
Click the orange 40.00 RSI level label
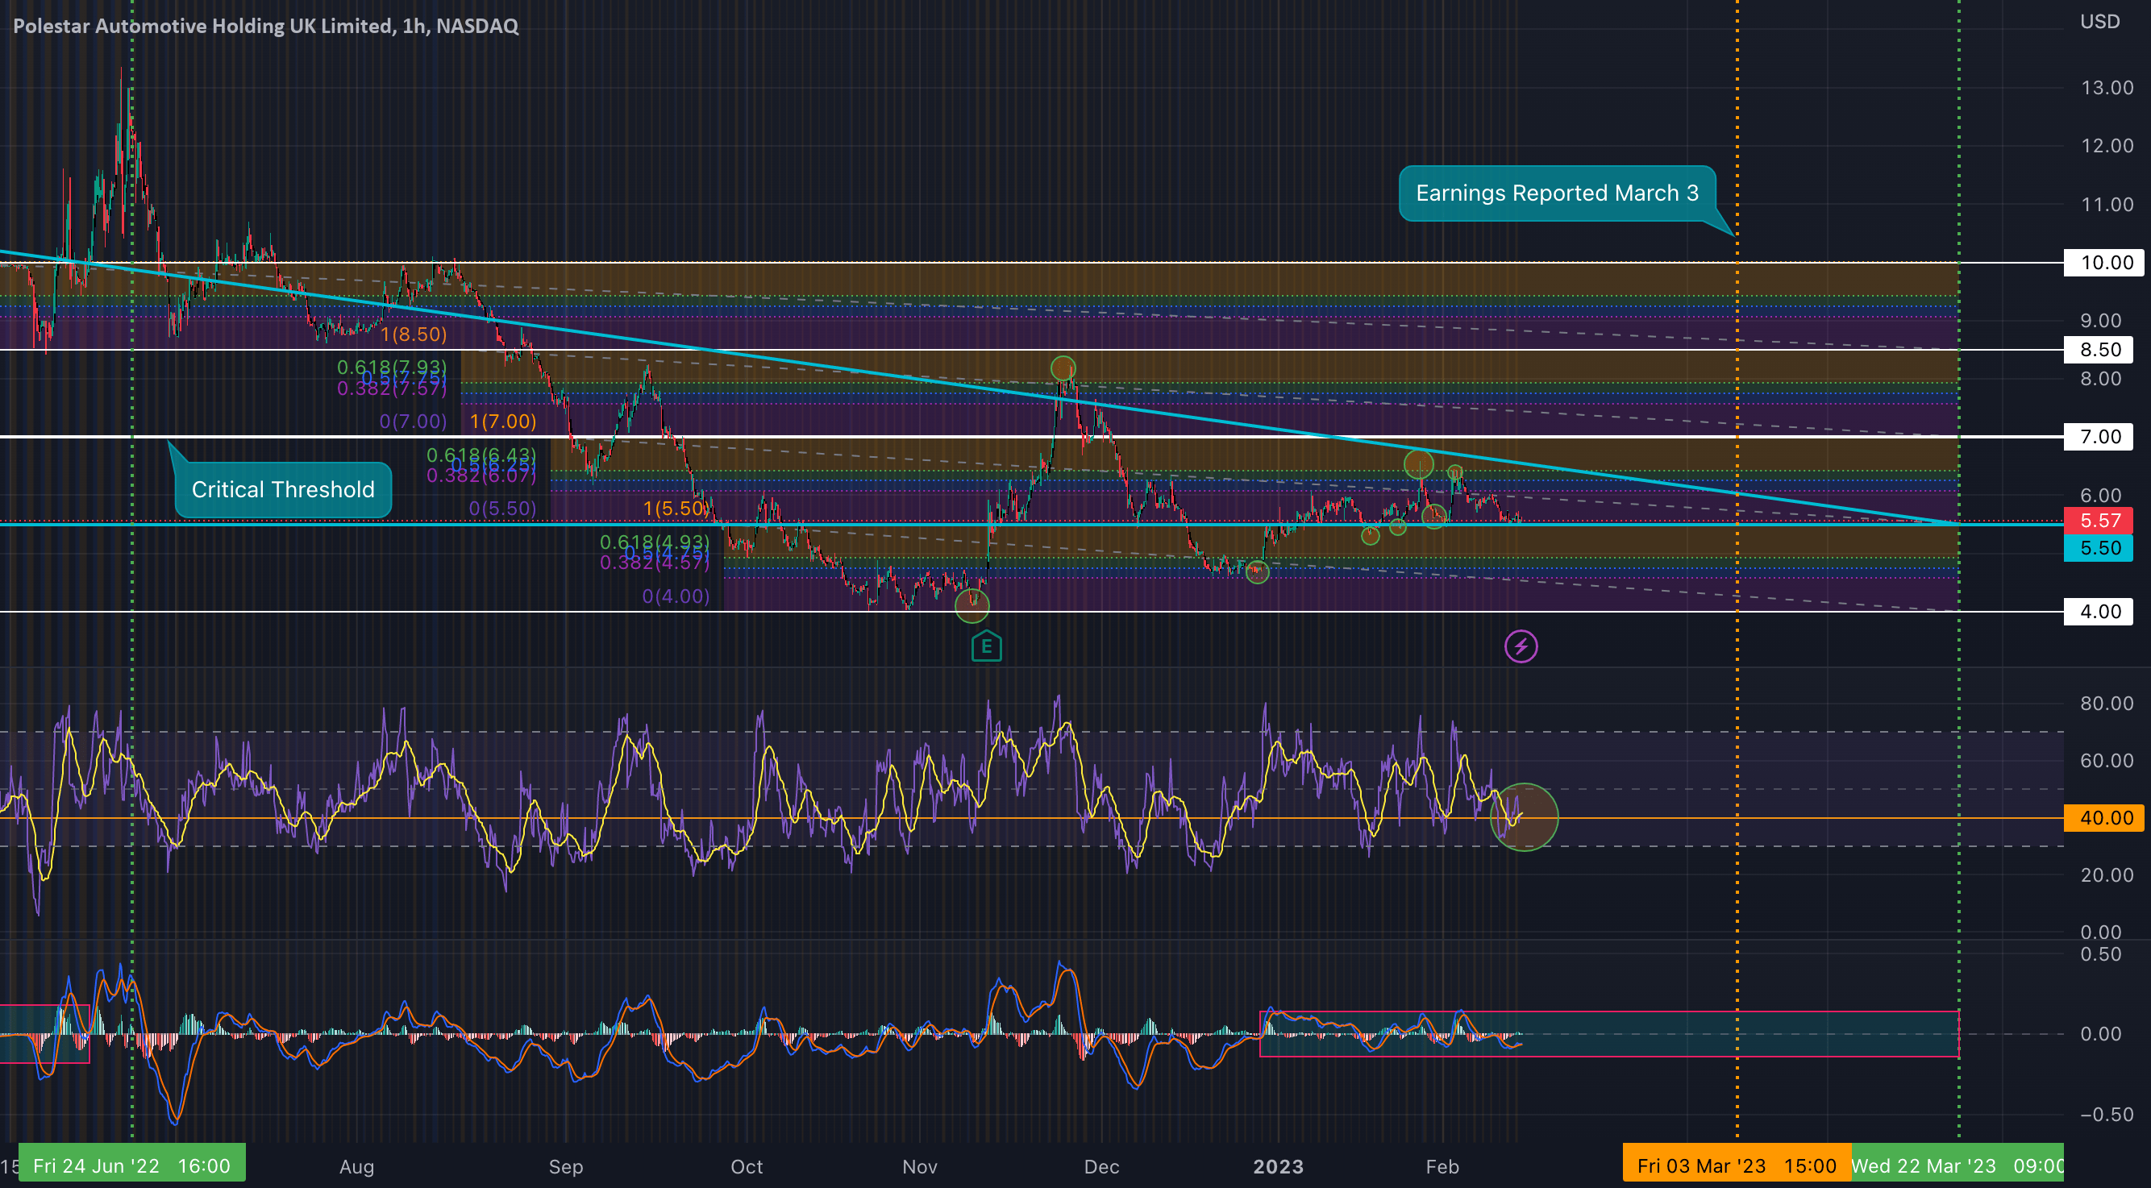pos(2104,817)
